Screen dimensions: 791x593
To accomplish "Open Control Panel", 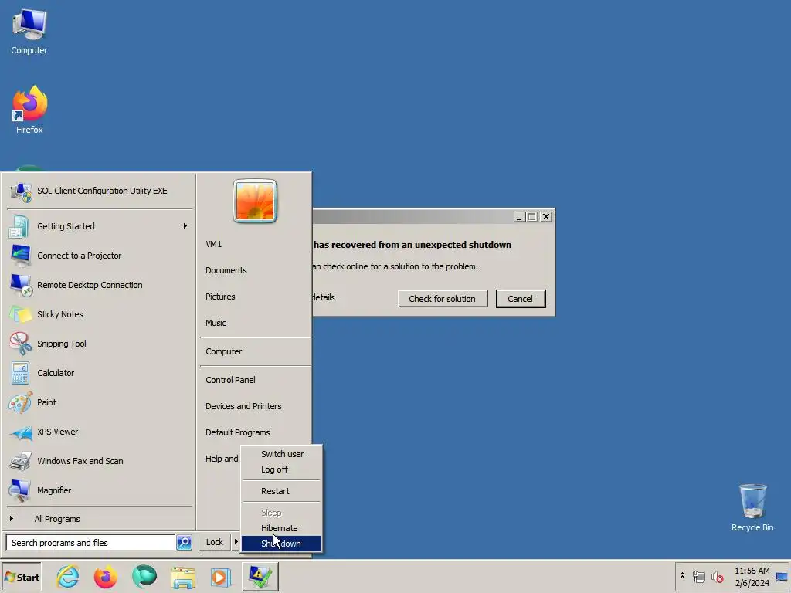I will click(x=230, y=380).
